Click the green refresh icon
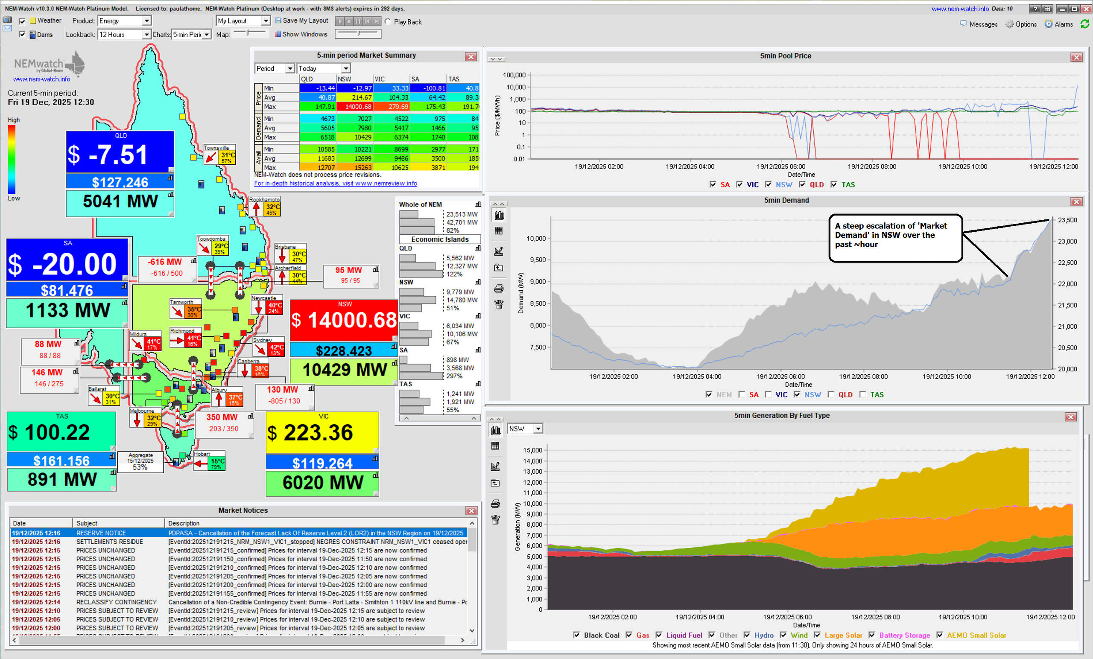The image size is (1093, 659). click(1084, 24)
